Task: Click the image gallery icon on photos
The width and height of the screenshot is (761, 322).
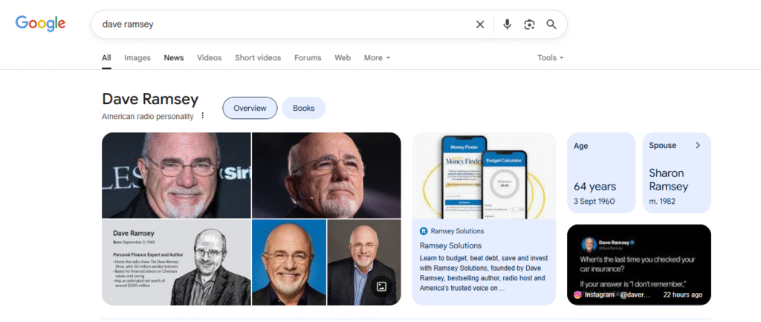Action: point(381,286)
